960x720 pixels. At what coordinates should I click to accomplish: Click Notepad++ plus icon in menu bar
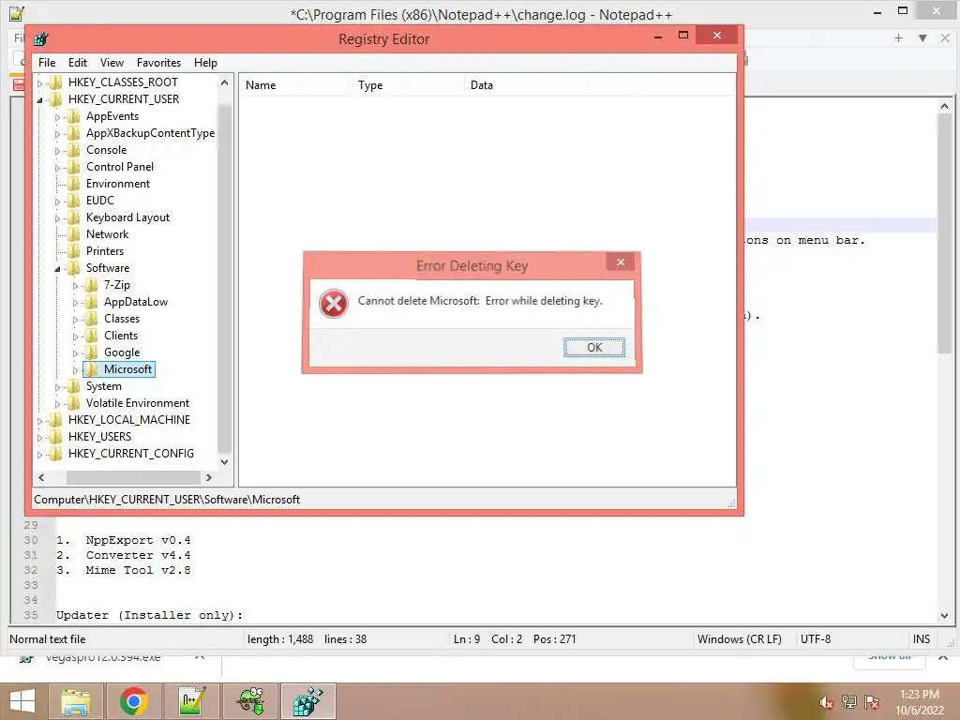point(898,37)
